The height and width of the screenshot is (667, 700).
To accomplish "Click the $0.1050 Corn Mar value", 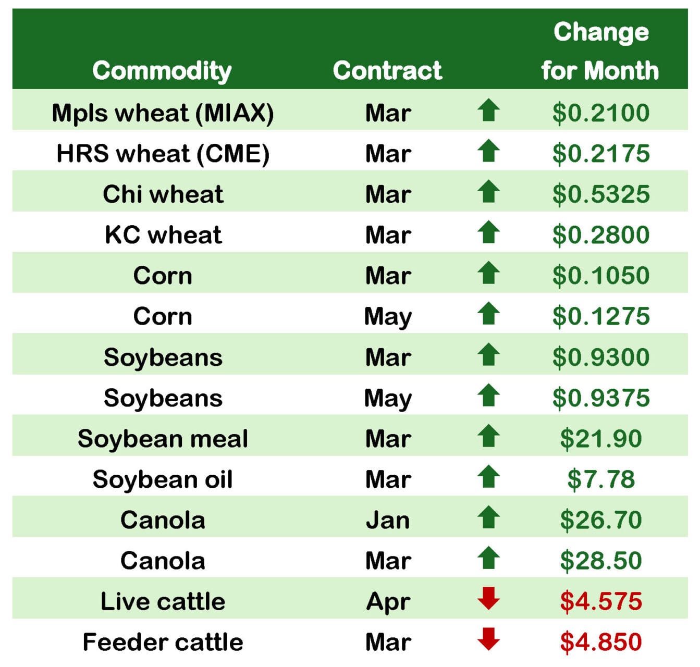I will point(601,276).
